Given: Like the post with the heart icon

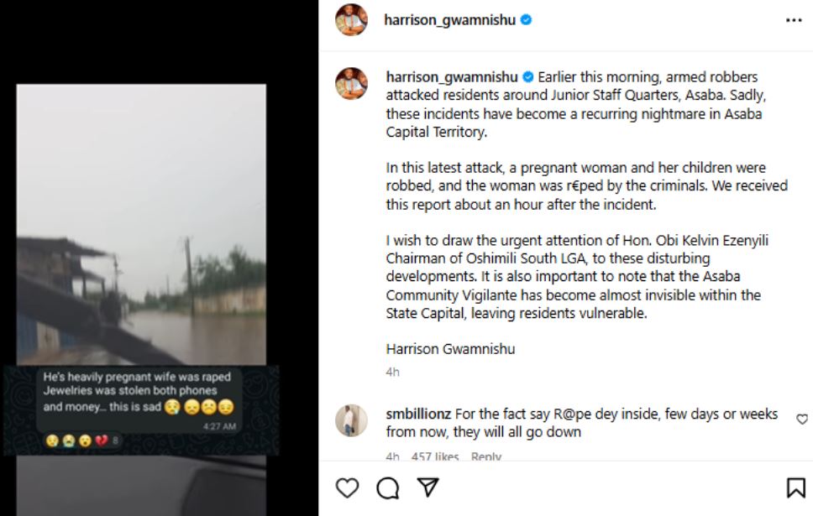Looking at the screenshot, I should pos(347,487).
